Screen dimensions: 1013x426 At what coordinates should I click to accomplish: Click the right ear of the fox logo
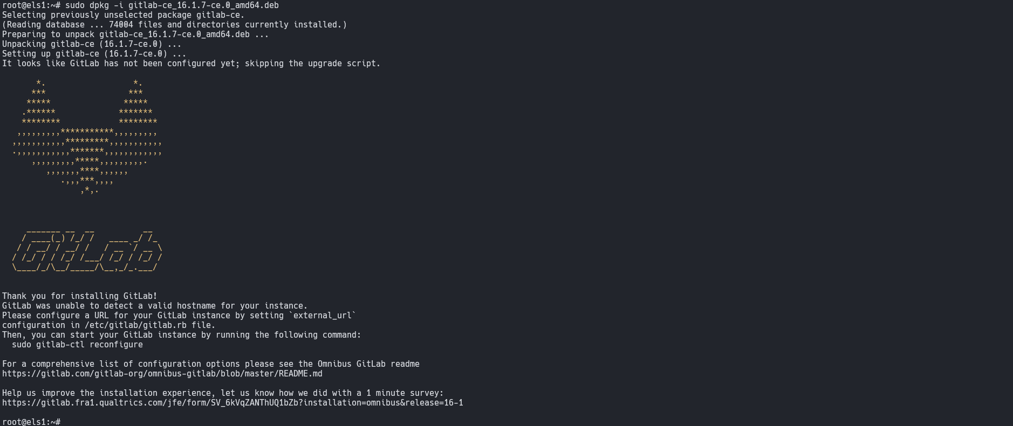138,102
